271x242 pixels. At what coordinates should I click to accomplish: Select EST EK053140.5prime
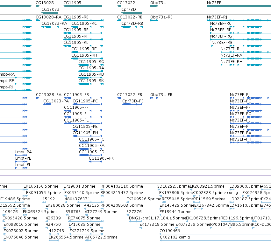[82, 193]
